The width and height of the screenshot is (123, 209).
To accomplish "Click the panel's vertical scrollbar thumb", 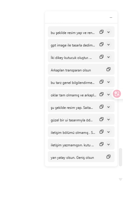I will [x=120, y=157].
